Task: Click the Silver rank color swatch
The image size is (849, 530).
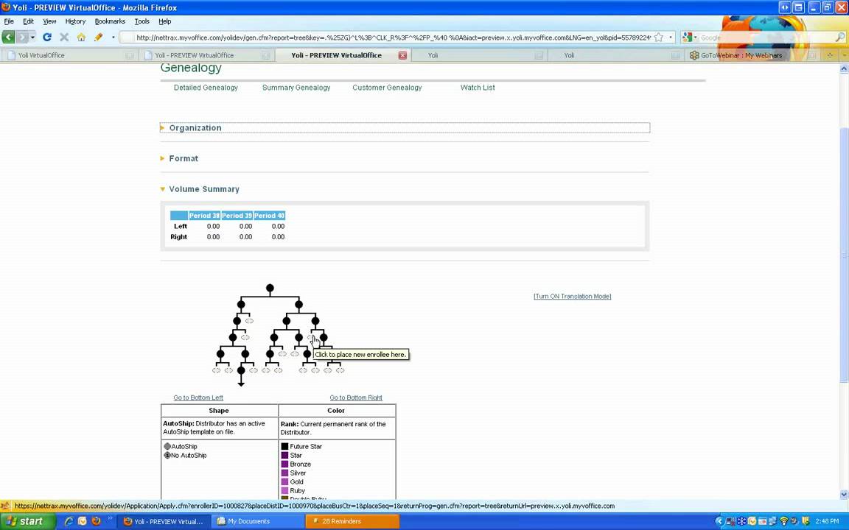Action: (x=284, y=473)
